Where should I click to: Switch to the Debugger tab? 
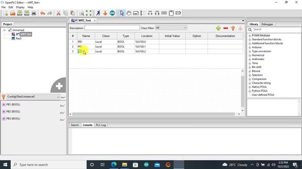coord(267,24)
